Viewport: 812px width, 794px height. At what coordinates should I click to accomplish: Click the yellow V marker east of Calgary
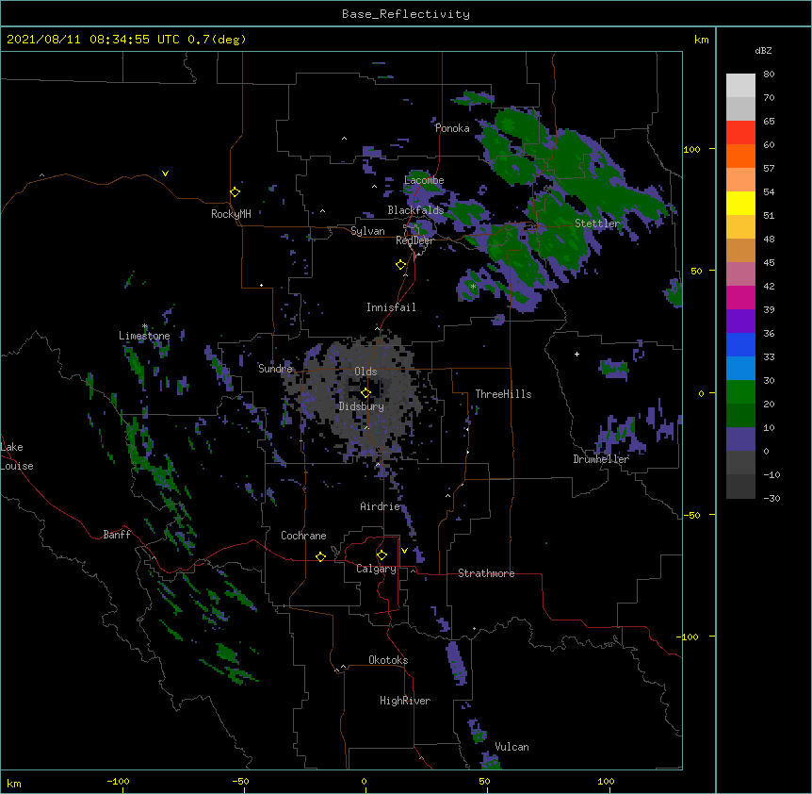coord(404,551)
